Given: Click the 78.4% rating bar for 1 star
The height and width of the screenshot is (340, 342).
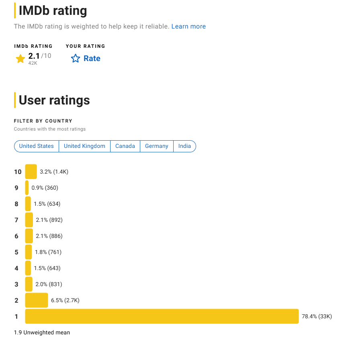Looking at the screenshot, I should click(x=161, y=316).
